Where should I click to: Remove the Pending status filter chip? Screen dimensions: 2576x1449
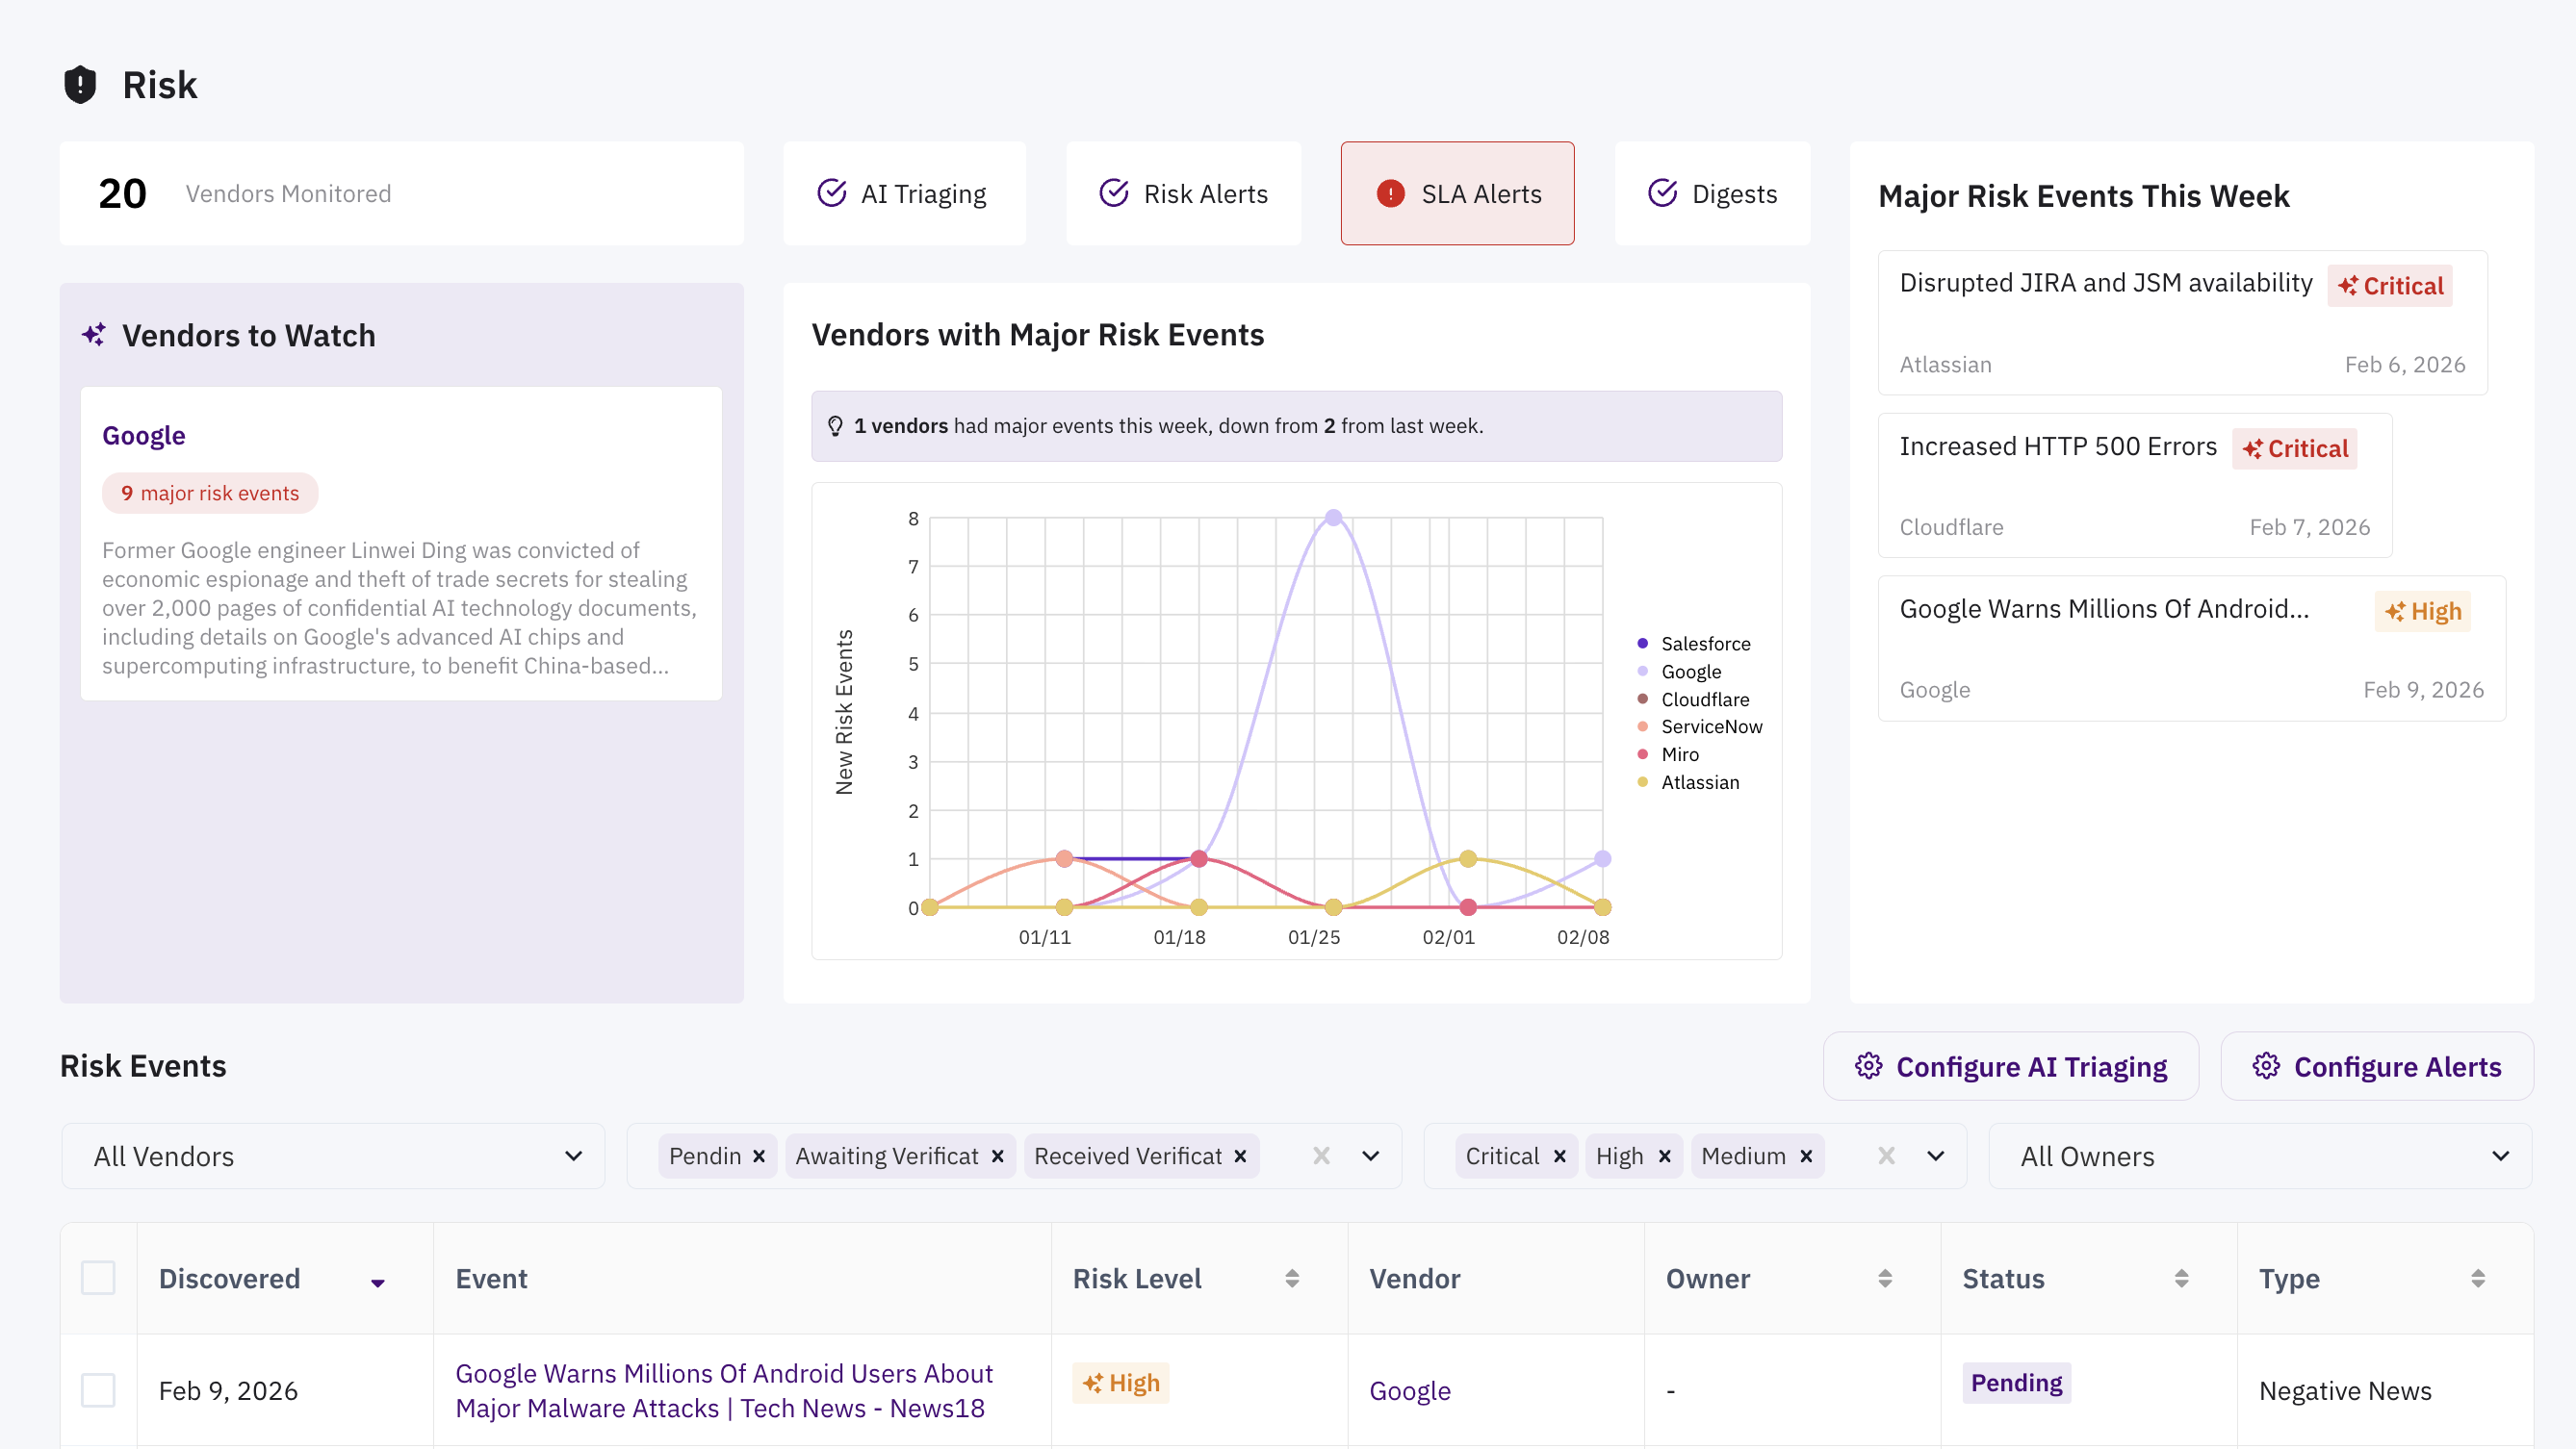click(759, 1157)
